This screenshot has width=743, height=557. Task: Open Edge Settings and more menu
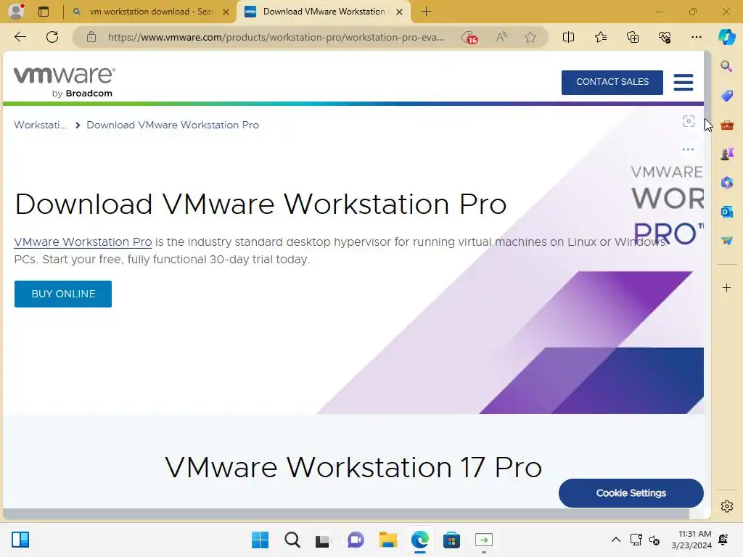(x=696, y=37)
